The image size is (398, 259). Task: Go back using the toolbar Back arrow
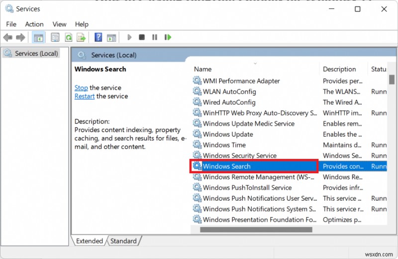[x=8, y=38]
